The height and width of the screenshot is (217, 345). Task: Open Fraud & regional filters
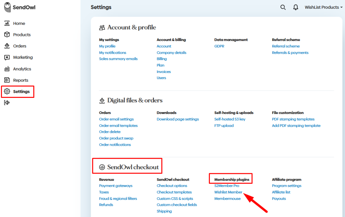[118, 198]
